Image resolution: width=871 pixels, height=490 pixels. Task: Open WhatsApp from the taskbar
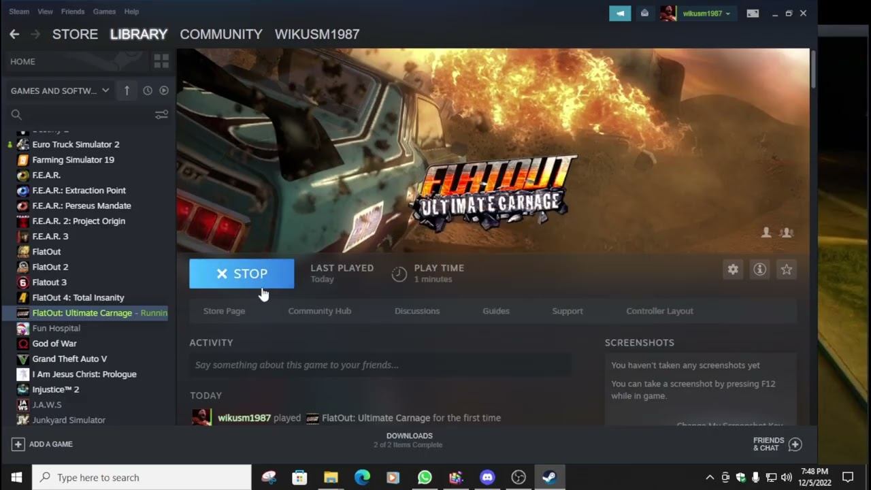pos(425,477)
